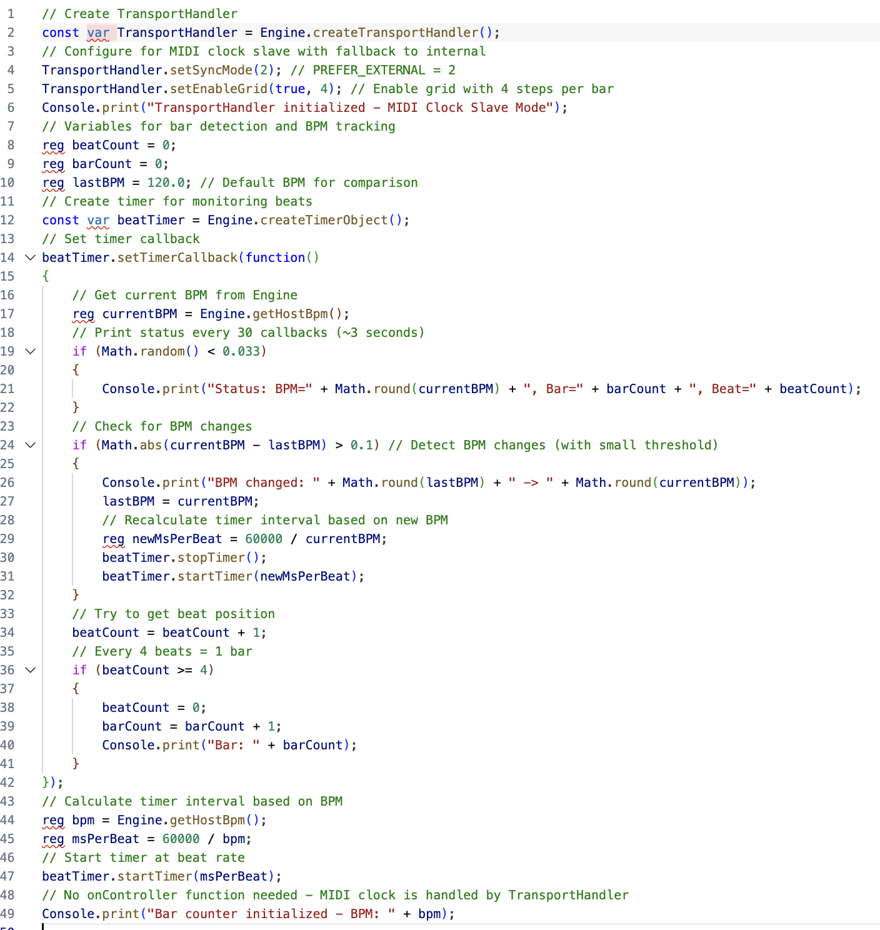The width and height of the screenshot is (880, 930).
Task: Select line number 10 in the gutter
Action: tap(9, 182)
